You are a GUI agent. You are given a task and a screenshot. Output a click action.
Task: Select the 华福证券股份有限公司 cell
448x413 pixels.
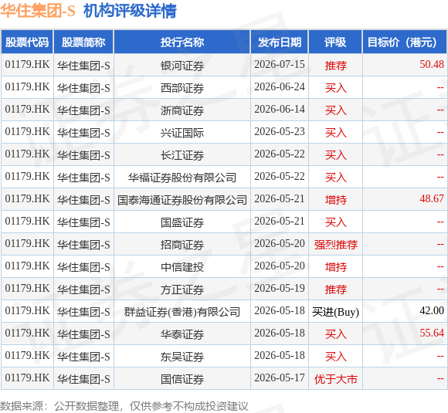(x=182, y=178)
